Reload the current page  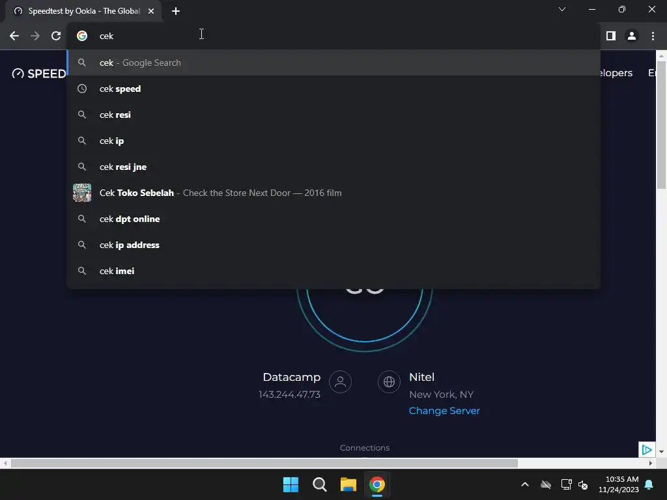[56, 36]
